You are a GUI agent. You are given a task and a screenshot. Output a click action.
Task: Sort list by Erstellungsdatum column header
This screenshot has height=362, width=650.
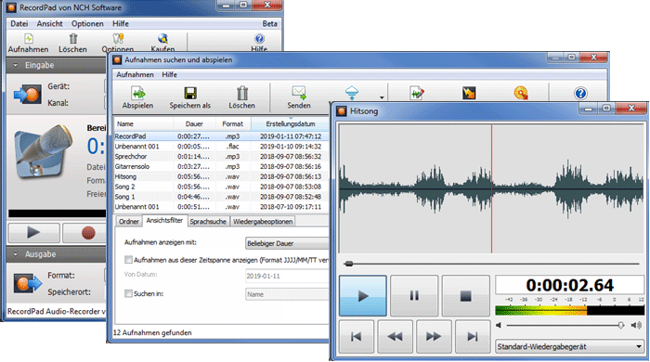(x=290, y=123)
